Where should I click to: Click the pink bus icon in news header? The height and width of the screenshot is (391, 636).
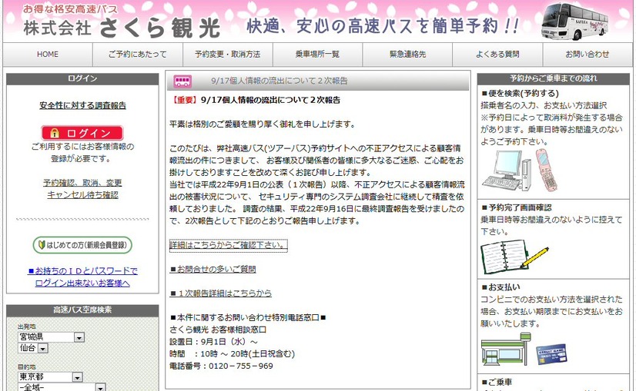click(x=182, y=81)
